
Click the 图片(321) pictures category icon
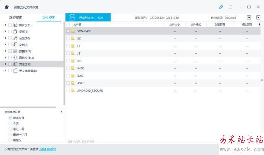coord(15,25)
